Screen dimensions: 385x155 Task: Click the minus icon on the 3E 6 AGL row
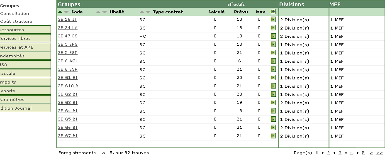pyautogui.click(x=273, y=61)
